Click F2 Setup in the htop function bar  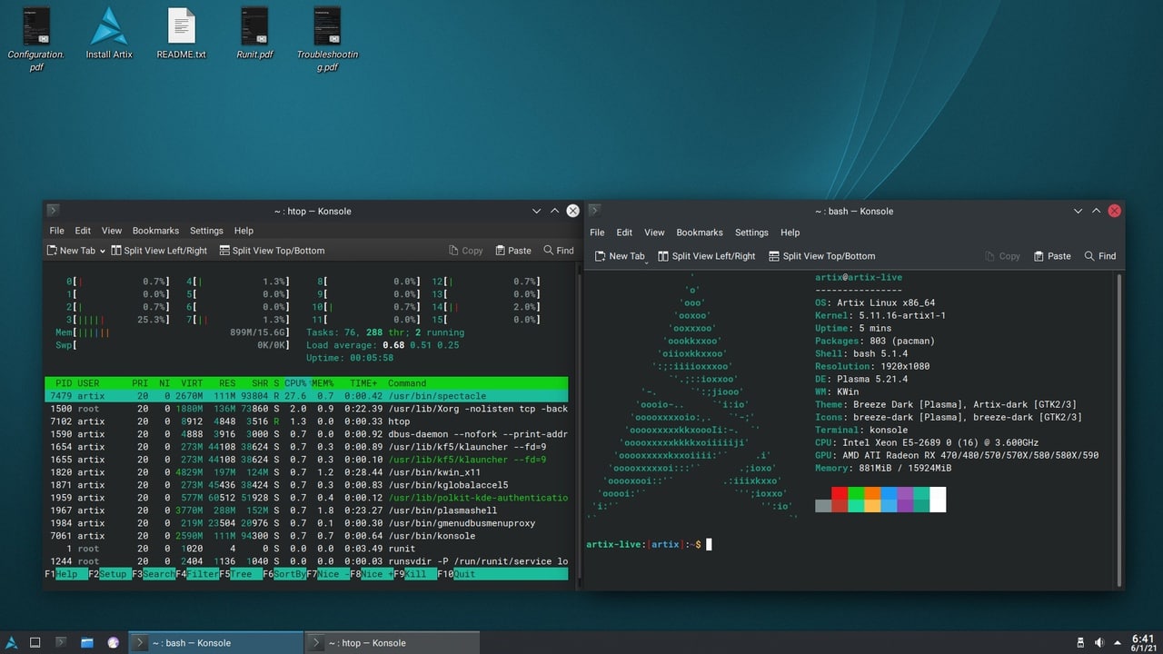tap(109, 574)
